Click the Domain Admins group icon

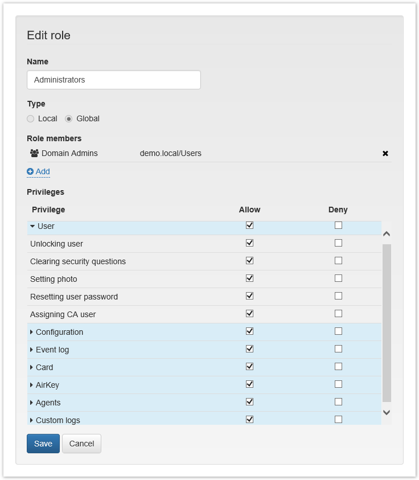(34, 153)
